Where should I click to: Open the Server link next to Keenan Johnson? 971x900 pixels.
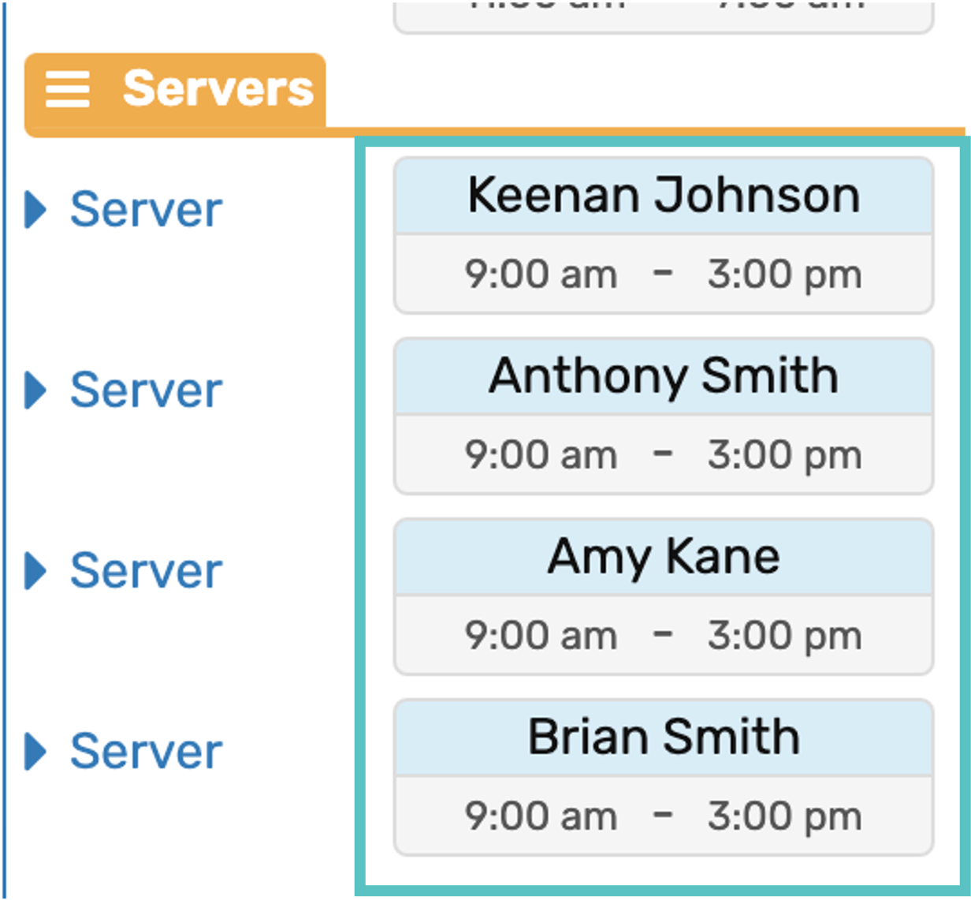pyautogui.click(x=146, y=210)
